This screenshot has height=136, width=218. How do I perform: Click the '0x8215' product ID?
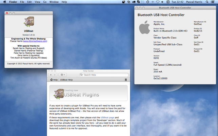198,31
